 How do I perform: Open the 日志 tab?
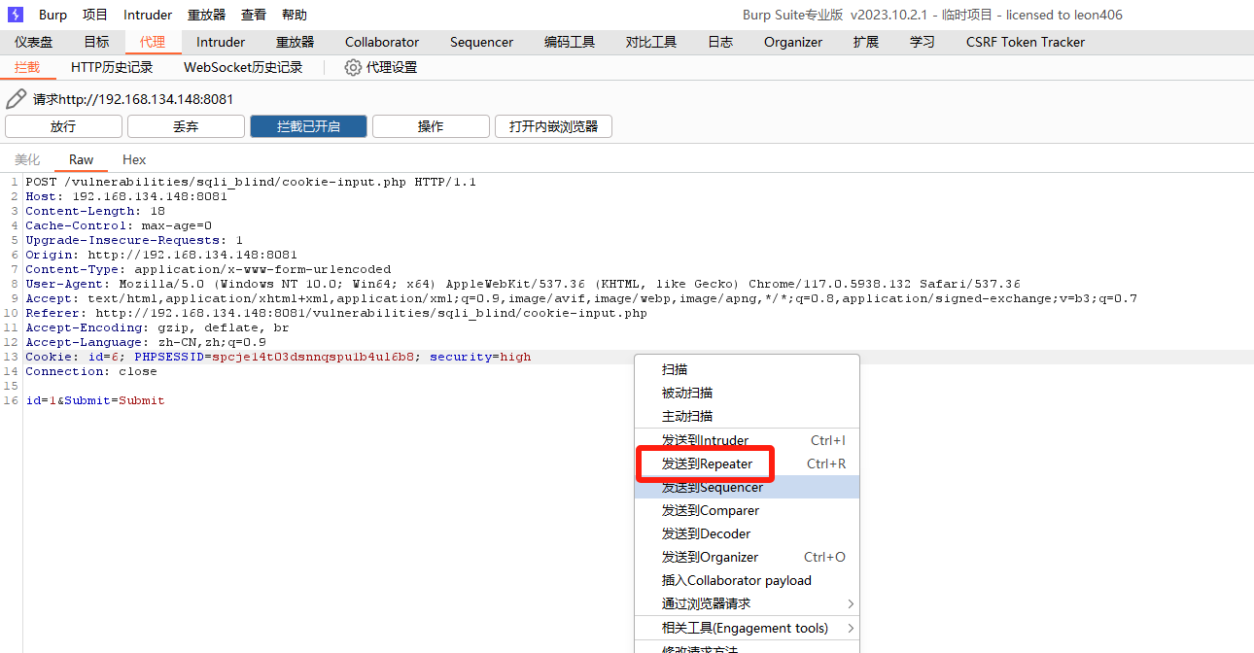[720, 42]
